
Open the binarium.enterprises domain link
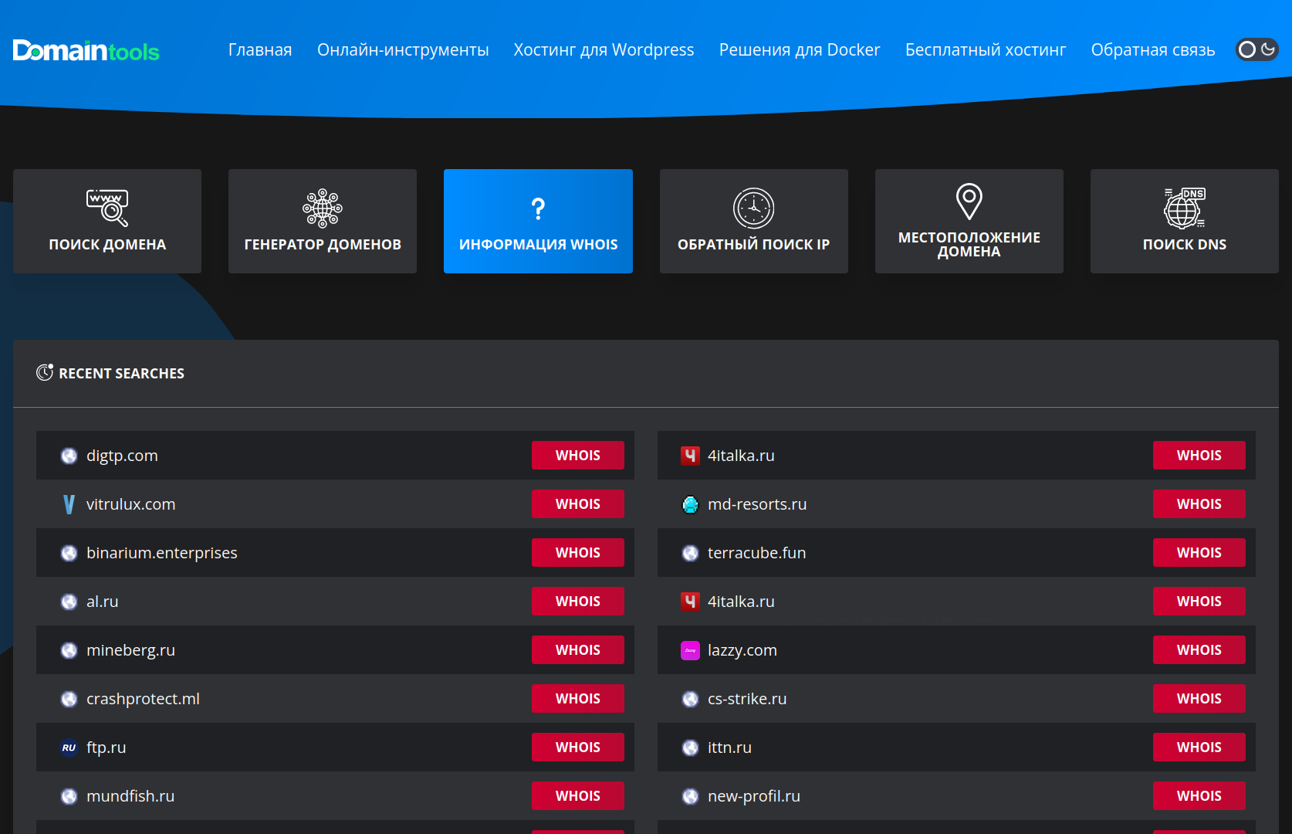pos(162,553)
